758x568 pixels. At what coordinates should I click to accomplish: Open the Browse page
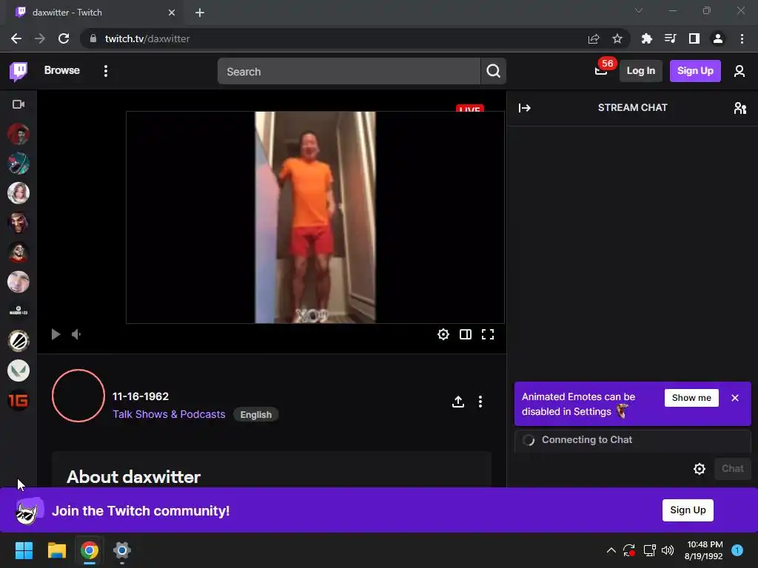(x=62, y=70)
